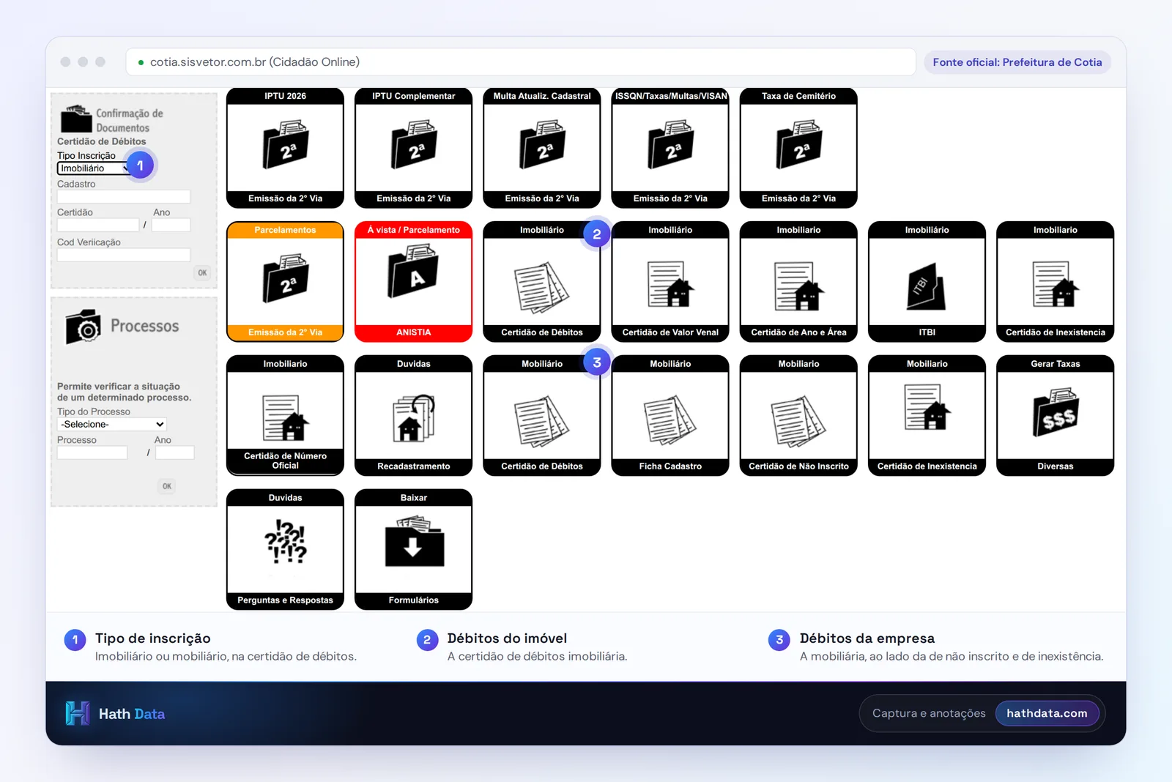Click the browser address bar
Viewport: 1172px width, 782px height.
pyautogui.click(x=521, y=62)
